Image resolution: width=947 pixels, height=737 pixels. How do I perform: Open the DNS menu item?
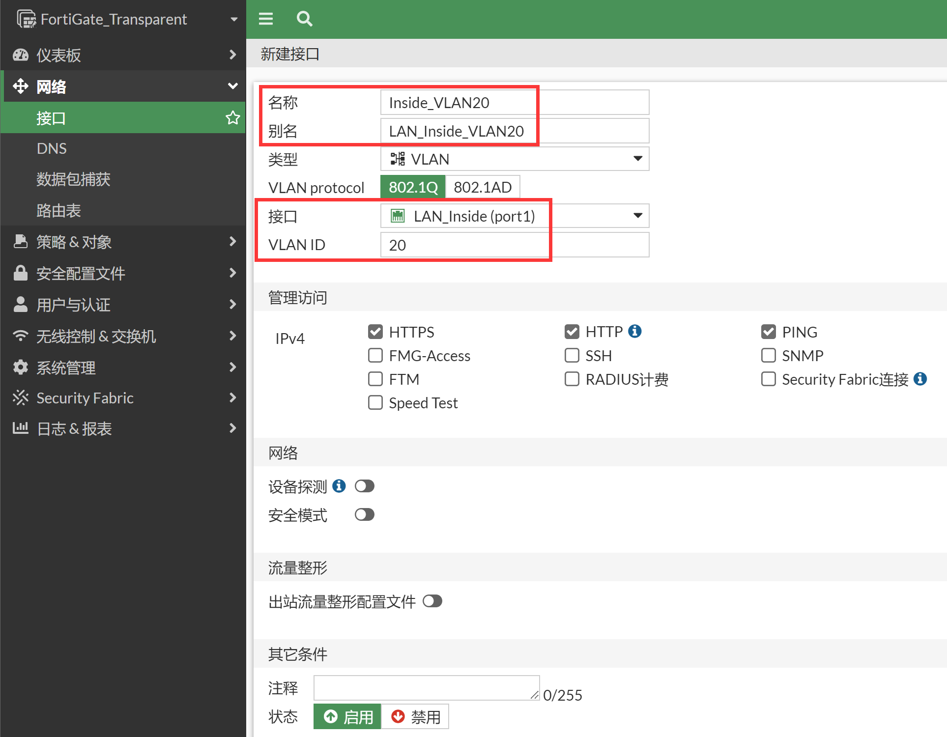52,148
